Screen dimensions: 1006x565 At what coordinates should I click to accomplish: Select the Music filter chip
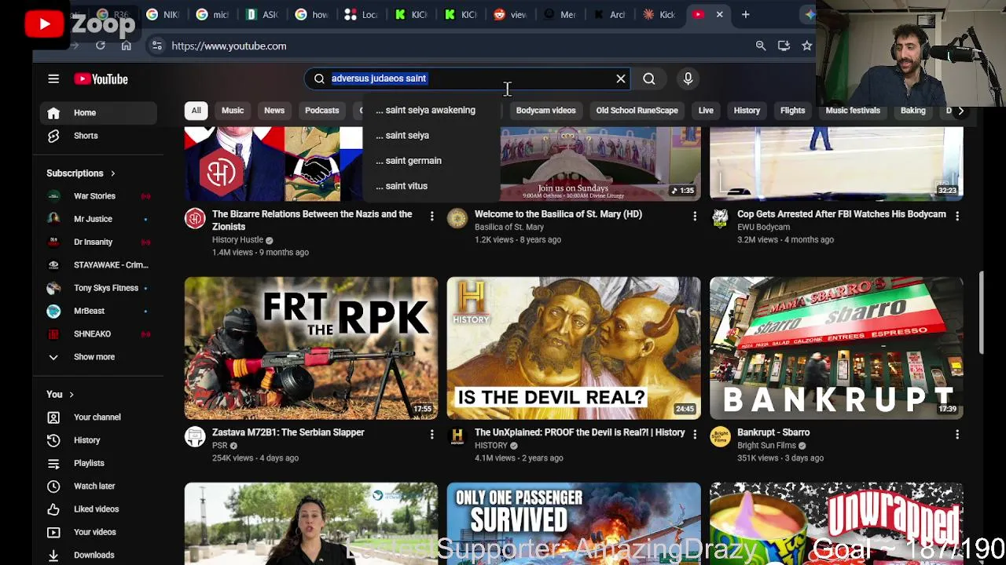coord(233,111)
